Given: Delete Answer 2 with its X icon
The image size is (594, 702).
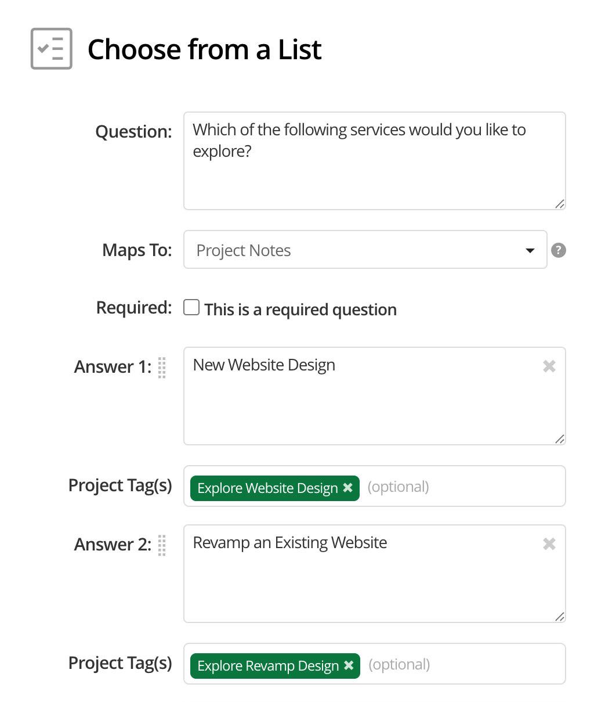Looking at the screenshot, I should tap(549, 543).
